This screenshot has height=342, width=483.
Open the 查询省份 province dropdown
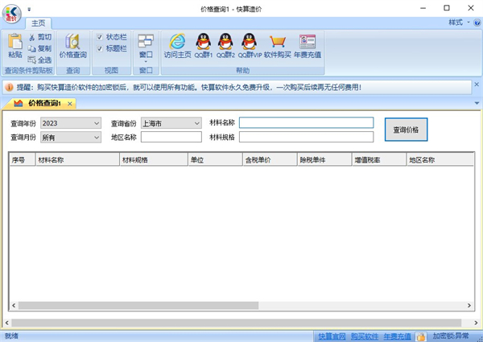[171, 123]
